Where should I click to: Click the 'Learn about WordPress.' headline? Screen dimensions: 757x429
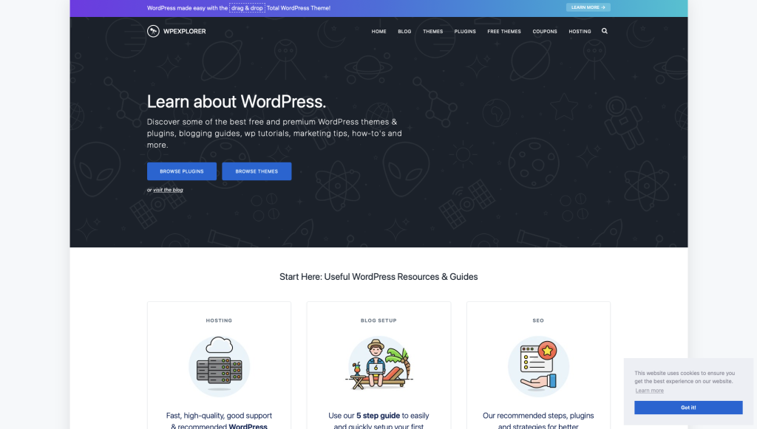coord(237,102)
